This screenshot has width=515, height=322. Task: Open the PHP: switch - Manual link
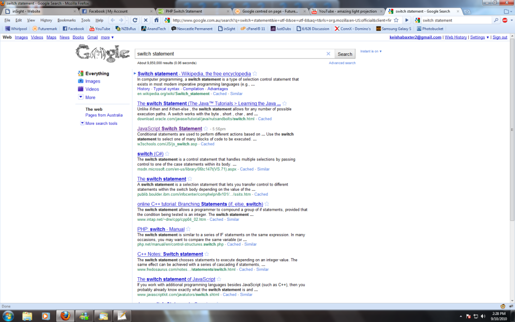[x=161, y=229]
